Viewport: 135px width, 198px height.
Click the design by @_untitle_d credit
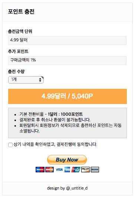tap(67, 188)
